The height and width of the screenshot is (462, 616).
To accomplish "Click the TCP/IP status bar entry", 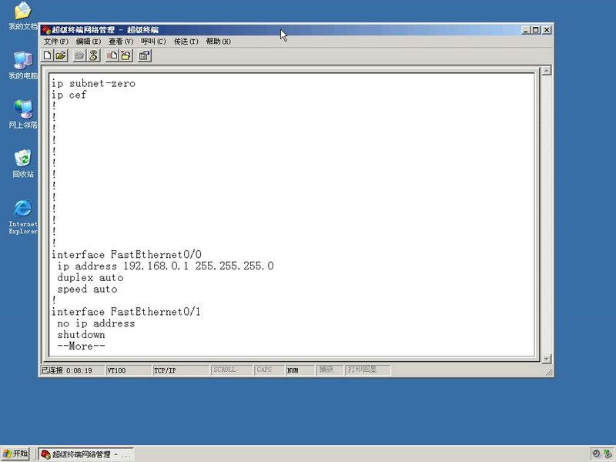I will (180, 370).
